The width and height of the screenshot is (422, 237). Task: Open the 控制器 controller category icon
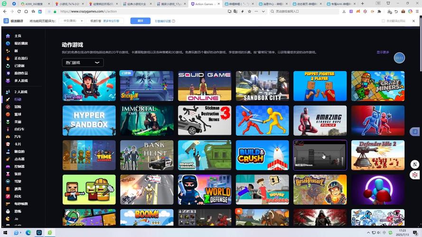(x=8, y=166)
